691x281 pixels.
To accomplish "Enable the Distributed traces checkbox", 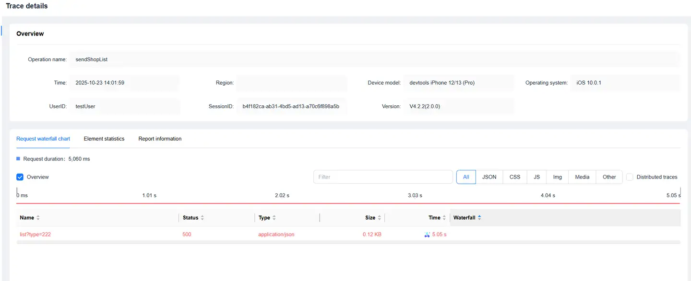I will point(630,177).
